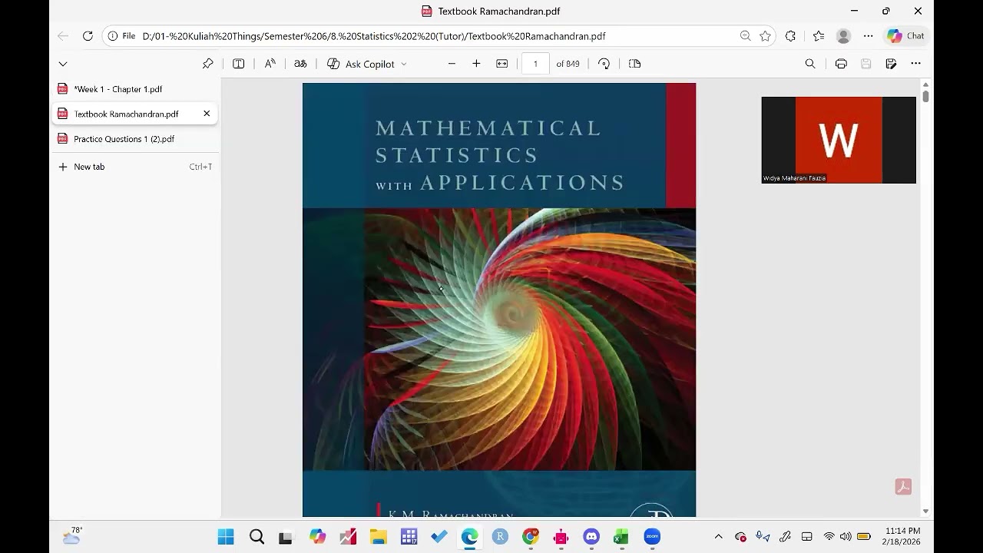
Task: Reload the page with the refresh icon
Action: click(88, 36)
